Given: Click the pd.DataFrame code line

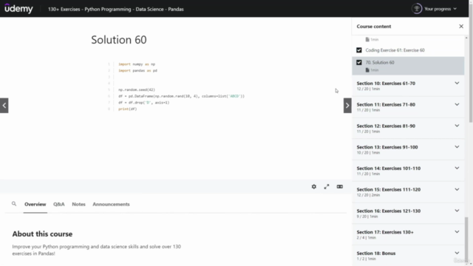Looking at the screenshot, I should pyautogui.click(x=181, y=96).
